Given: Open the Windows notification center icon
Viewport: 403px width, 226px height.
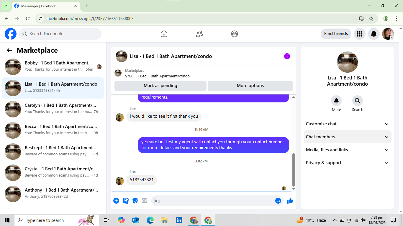Looking at the screenshot, I should point(393,220).
